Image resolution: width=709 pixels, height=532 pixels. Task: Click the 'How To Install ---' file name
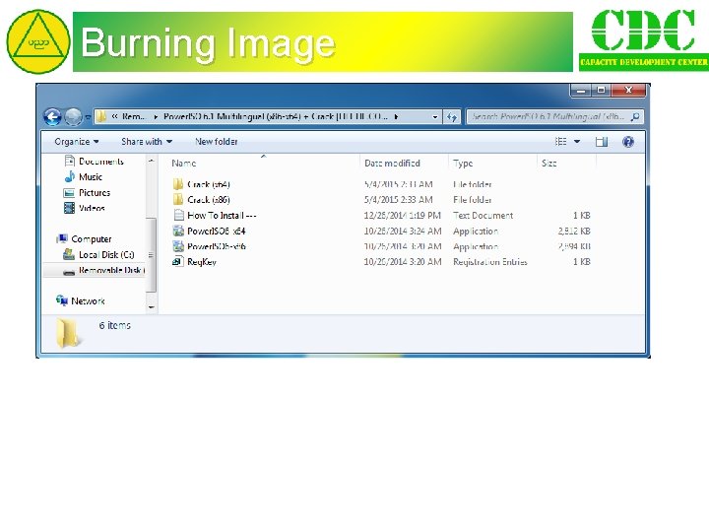click(x=222, y=216)
